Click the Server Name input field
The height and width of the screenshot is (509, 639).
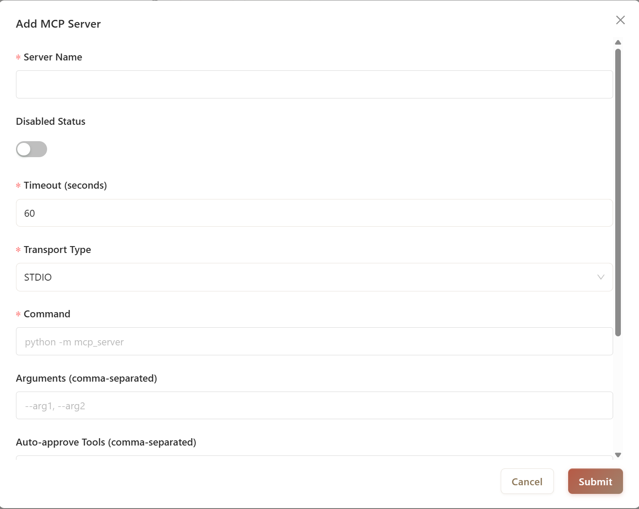314,84
